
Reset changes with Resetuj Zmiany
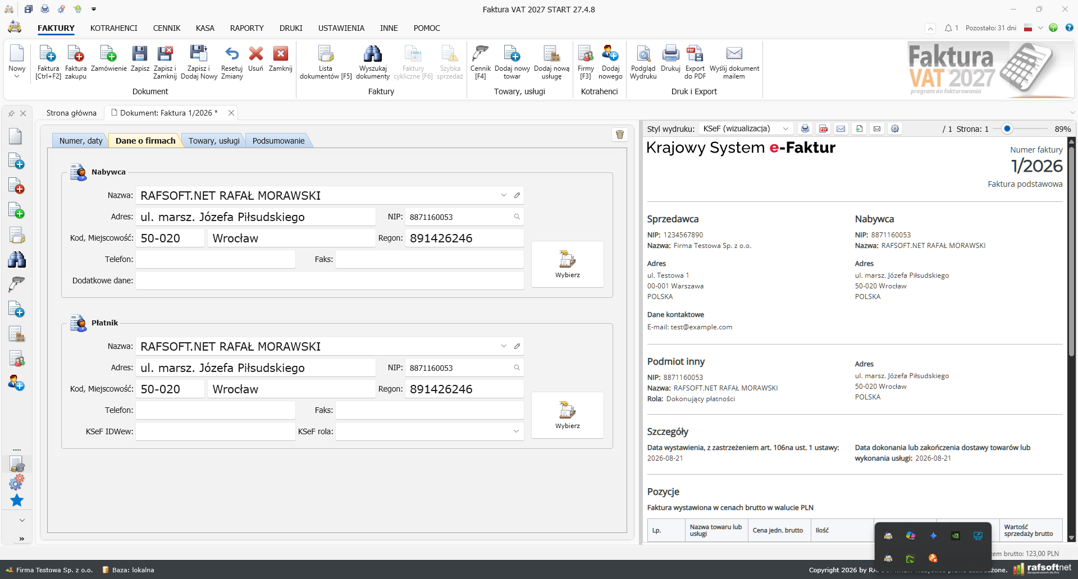tap(232, 62)
